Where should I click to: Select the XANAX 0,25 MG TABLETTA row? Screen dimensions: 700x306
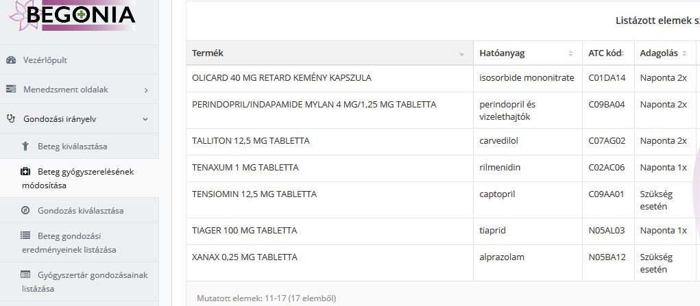coord(443,263)
